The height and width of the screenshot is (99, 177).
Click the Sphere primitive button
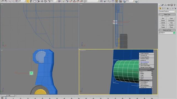pos(163,21)
